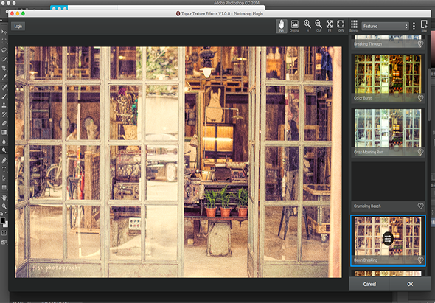Select Photoshop's Path Selection tool

tap(4, 178)
